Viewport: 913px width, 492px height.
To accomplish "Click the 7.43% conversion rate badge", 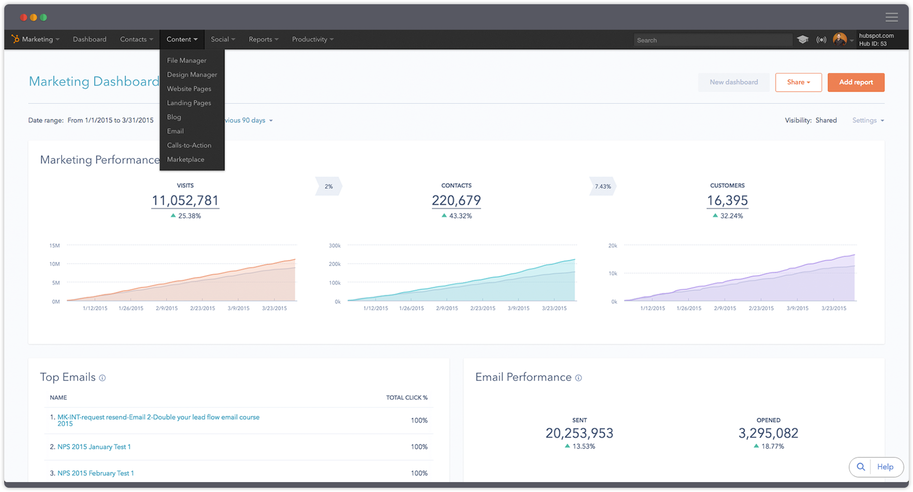I will [x=603, y=187].
